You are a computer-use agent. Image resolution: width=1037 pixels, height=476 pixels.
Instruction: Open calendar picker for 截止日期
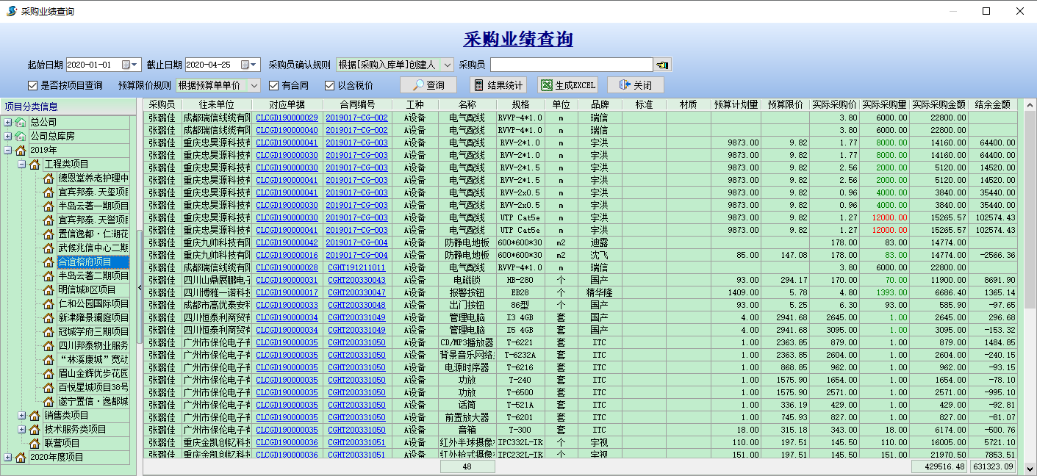pos(249,65)
